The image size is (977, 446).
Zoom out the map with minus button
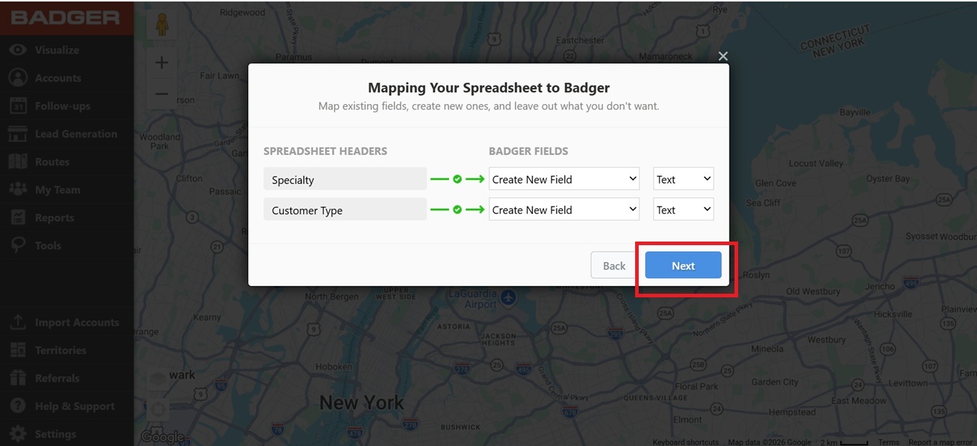pyautogui.click(x=162, y=94)
